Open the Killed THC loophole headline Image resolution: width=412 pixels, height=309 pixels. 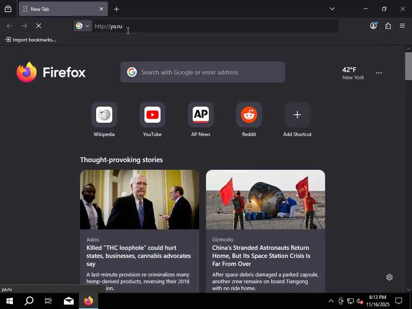click(138, 255)
